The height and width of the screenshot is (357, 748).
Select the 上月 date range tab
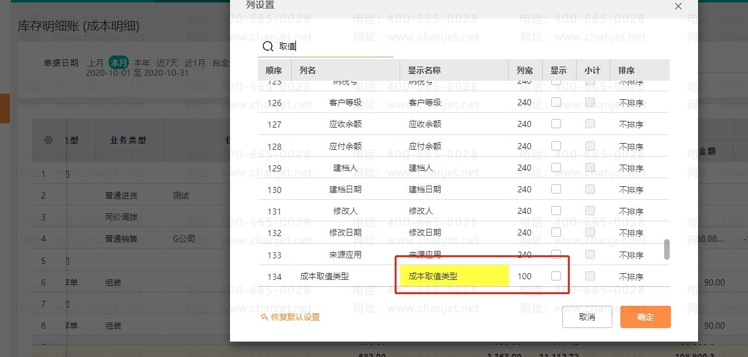tap(96, 63)
